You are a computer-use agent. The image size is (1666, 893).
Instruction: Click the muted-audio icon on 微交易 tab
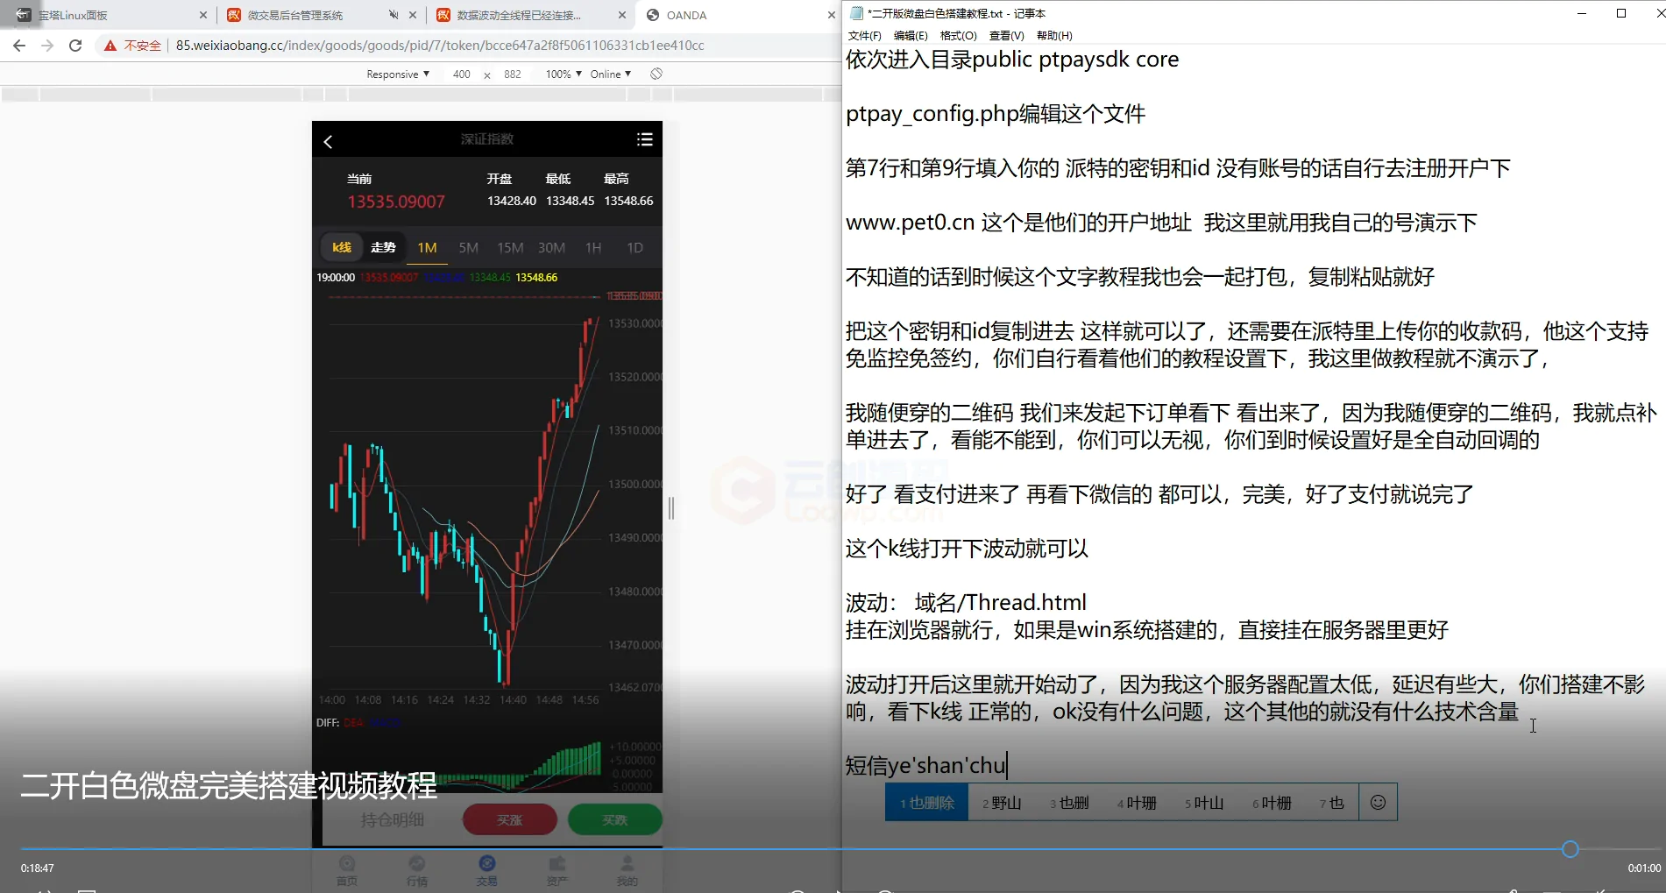coord(393,15)
